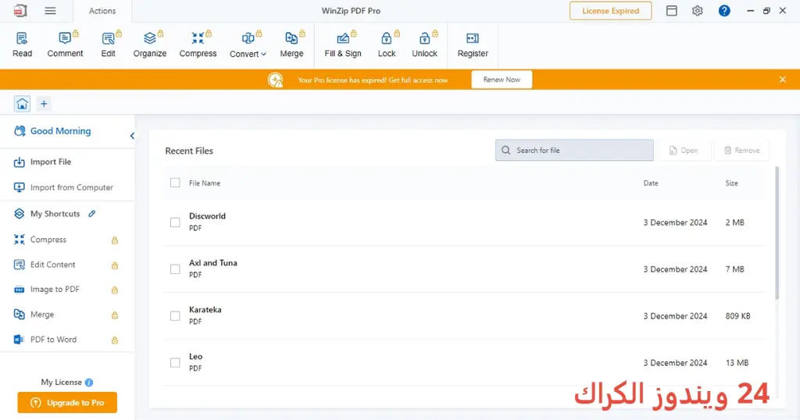
Task: Check the Discworld file checkbox
Action: point(175,222)
